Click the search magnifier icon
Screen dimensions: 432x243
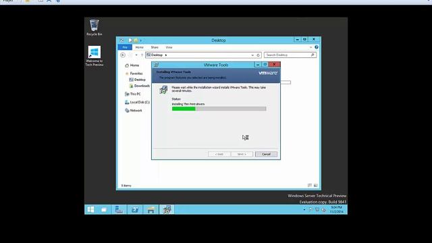click(313, 55)
